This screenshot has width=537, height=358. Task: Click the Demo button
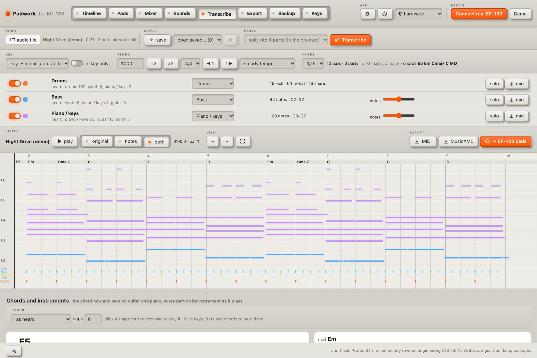520,14
